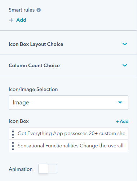Viewport: 137px width, 181px height.
Task: Click the Column Count Choice heading
Action: tap(34, 65)
